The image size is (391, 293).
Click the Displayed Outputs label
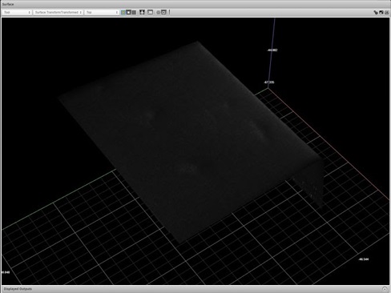tap(18, 289)
